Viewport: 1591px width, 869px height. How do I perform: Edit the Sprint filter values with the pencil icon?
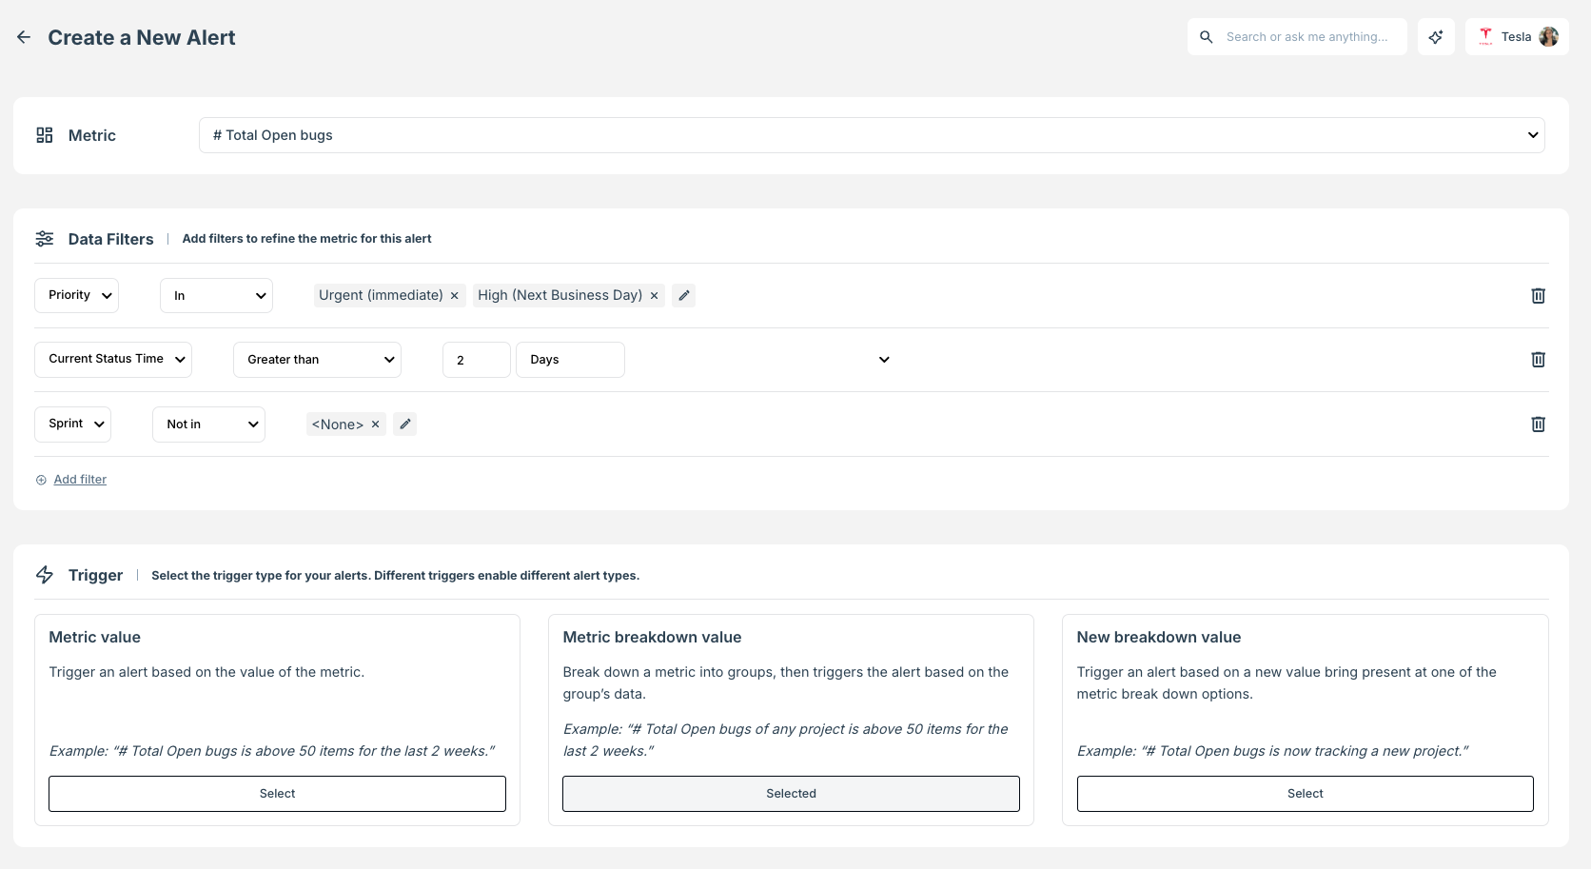(404, 424)
